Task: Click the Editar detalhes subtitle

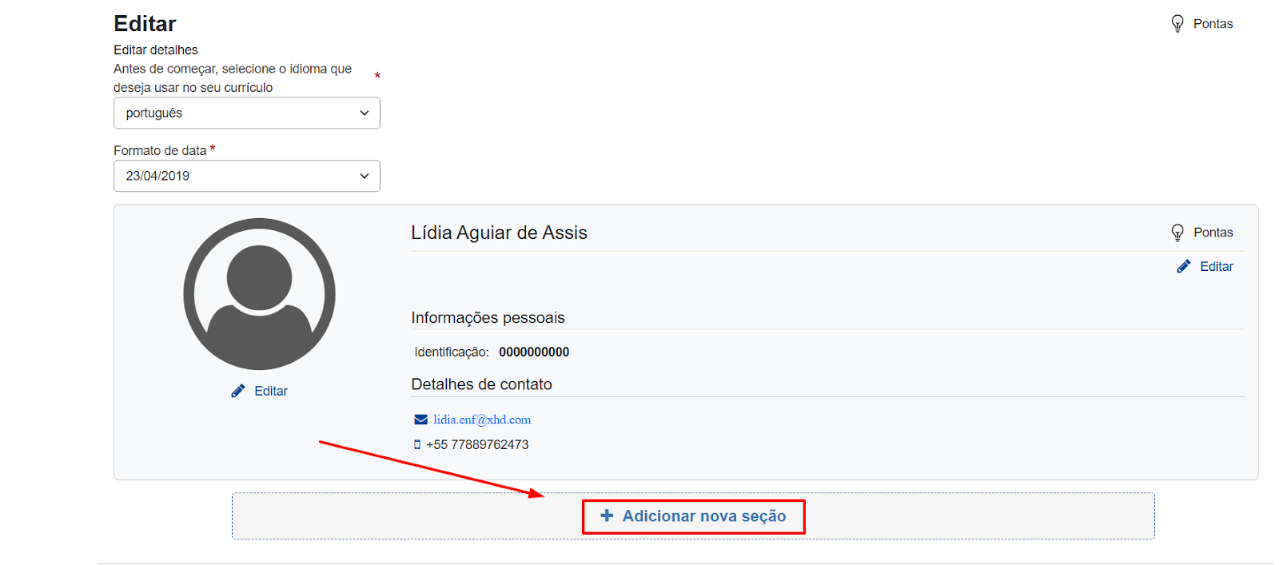Action: click(x=156, y=50)
